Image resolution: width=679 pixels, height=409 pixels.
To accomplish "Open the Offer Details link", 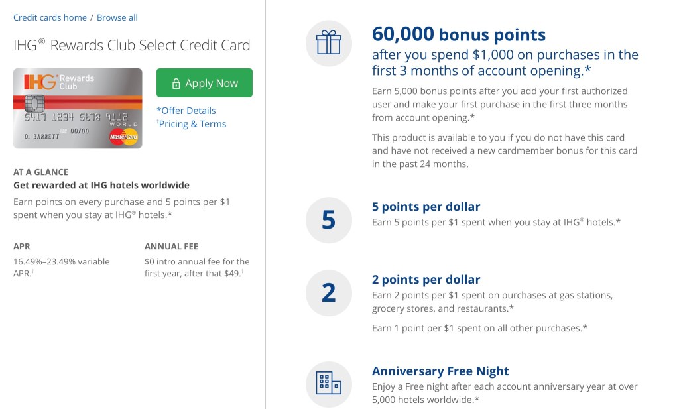I will coord(186,111).
